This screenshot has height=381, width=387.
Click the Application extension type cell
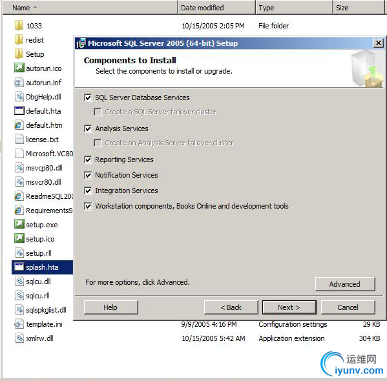coord(291,338)
